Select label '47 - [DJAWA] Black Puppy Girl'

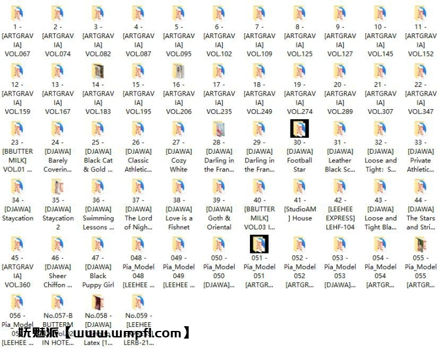point(98,271)
